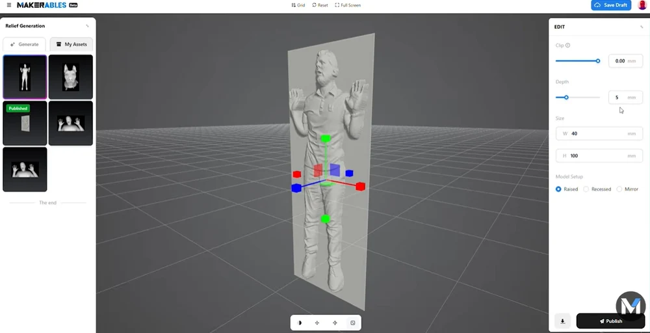Image resolution: width=650 pixels, height=333 pixels.
Task: Select the move arrows tool in the bottom toolbar
Action: click(317, 323)
